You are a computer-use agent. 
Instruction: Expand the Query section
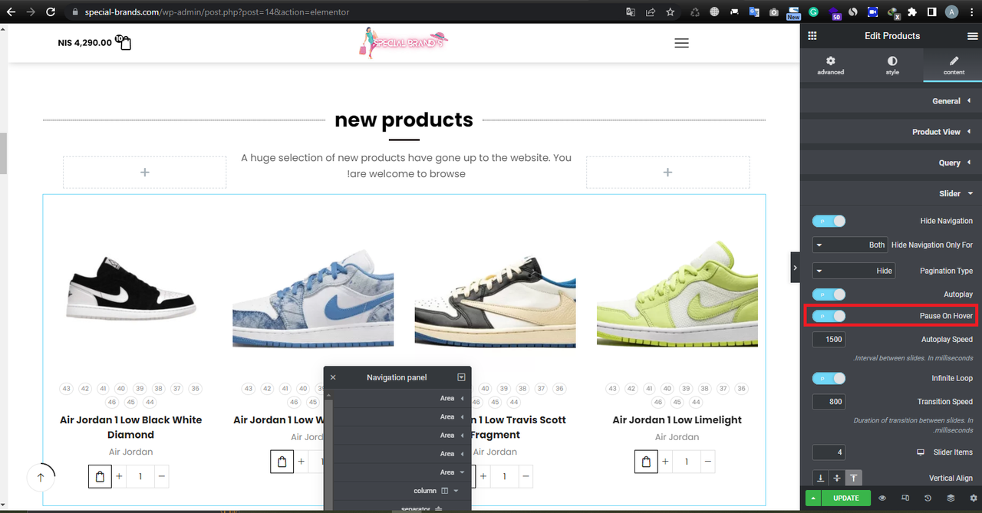(x=891, y=163)
